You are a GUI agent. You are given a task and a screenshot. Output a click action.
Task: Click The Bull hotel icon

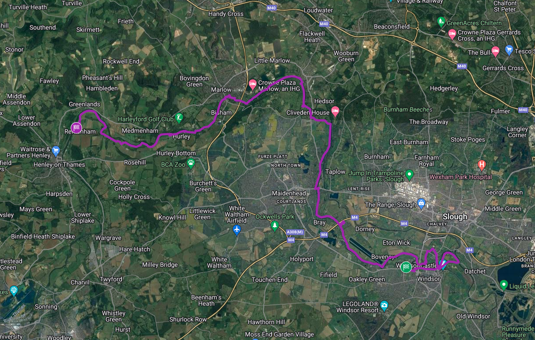click(495, 52)
